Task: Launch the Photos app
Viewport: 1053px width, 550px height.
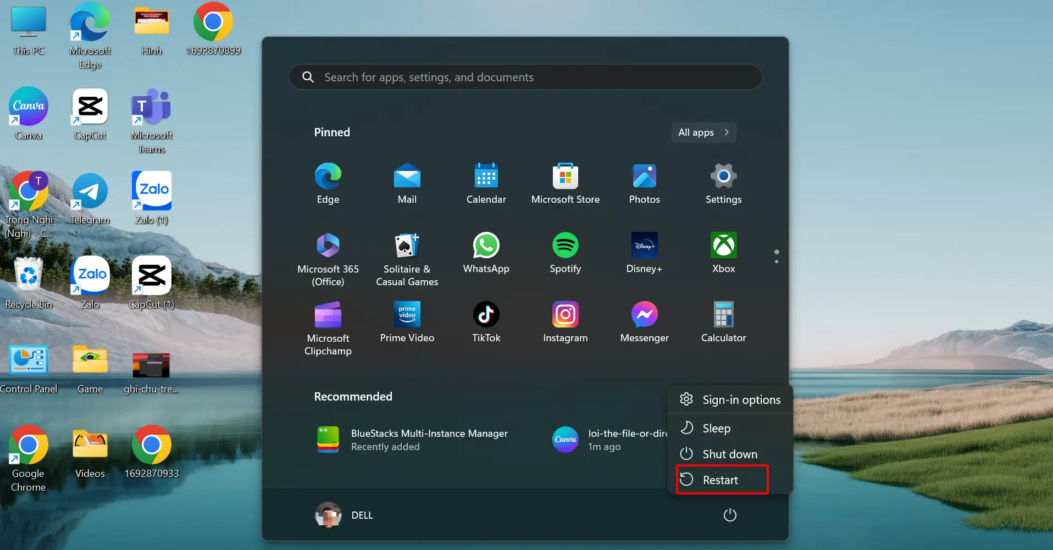Action: tap(645, 184)
